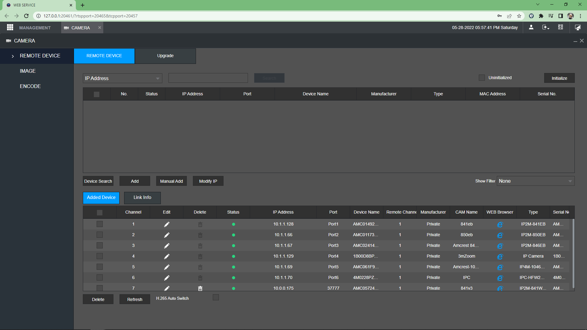Check the box for channel 5
The height and width of the screenshot is (330, 587).
[x=100, y=267]
